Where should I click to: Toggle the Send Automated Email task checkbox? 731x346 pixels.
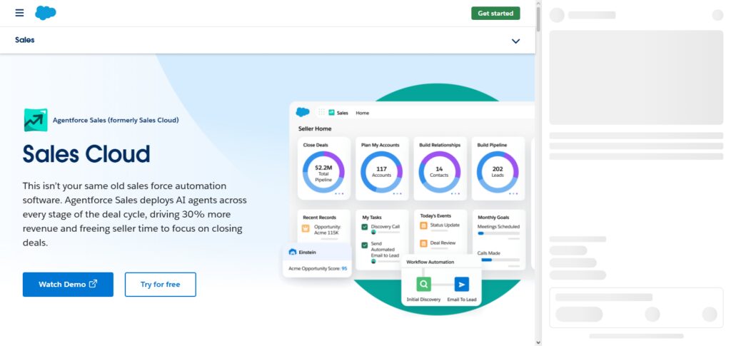365,245
